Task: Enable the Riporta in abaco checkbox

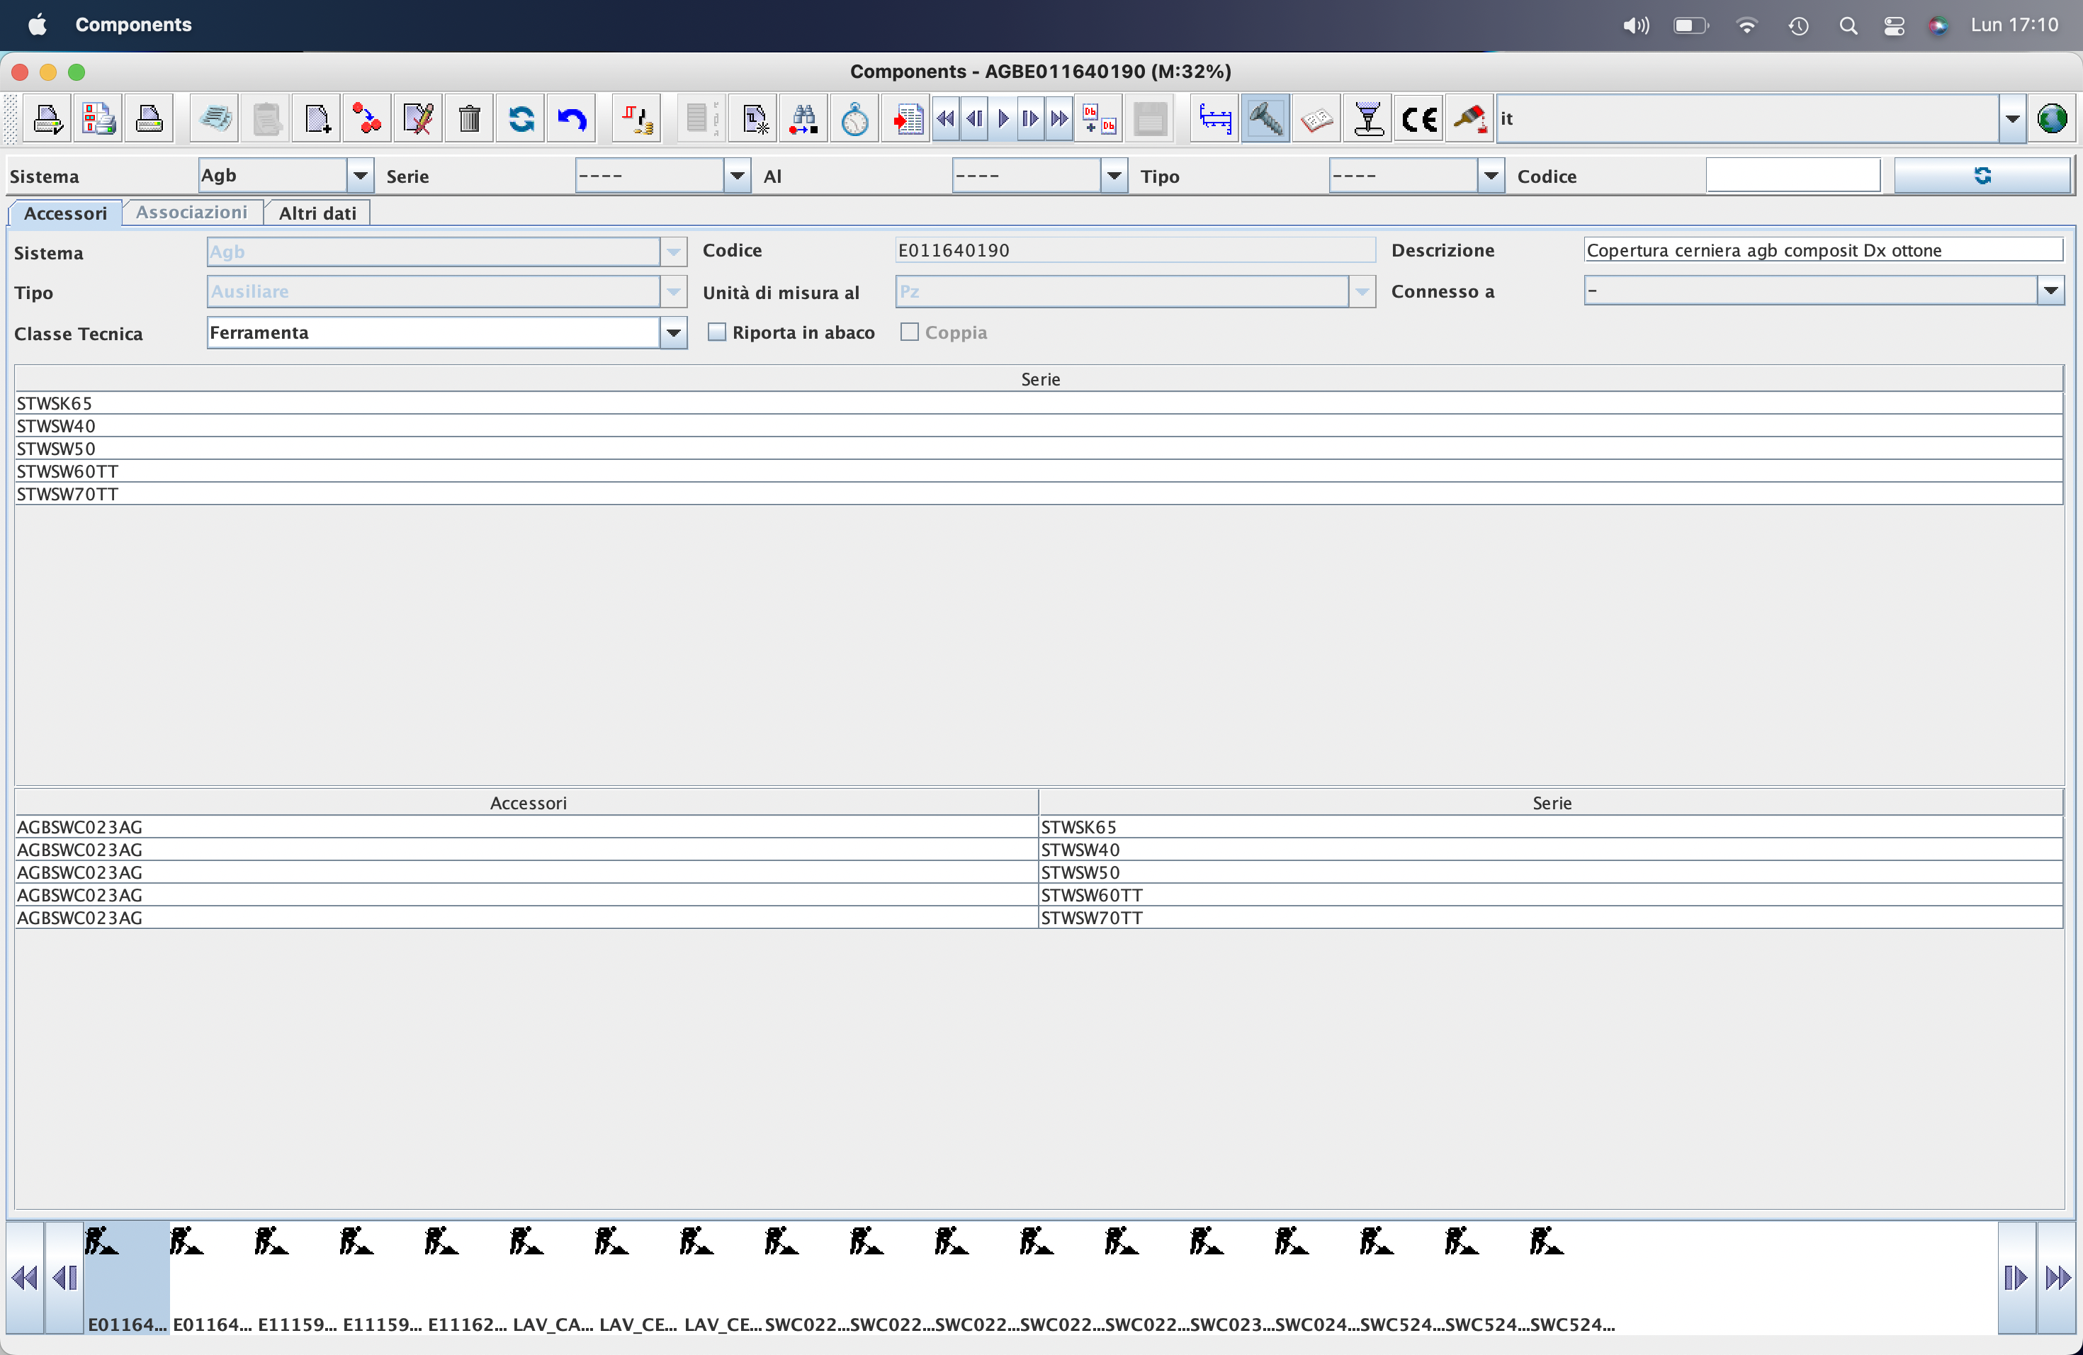Action: point(717,332)
